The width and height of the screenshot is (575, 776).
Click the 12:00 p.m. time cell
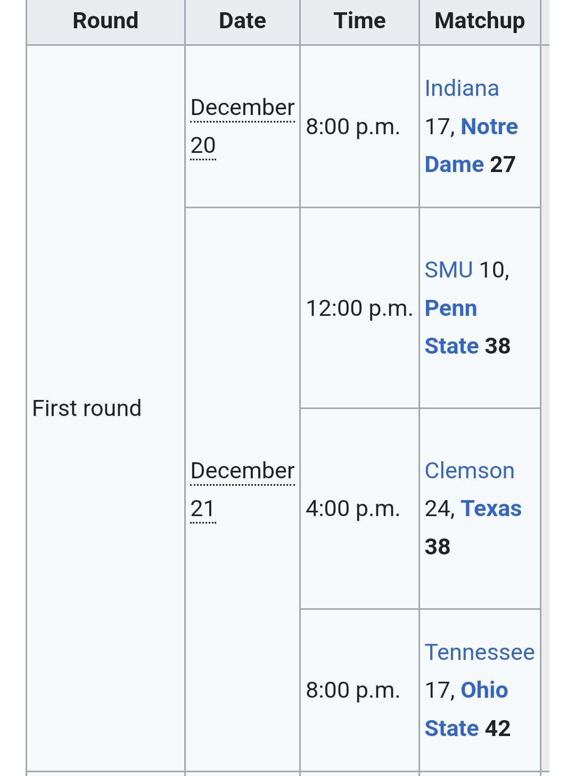tap(359, 308)
